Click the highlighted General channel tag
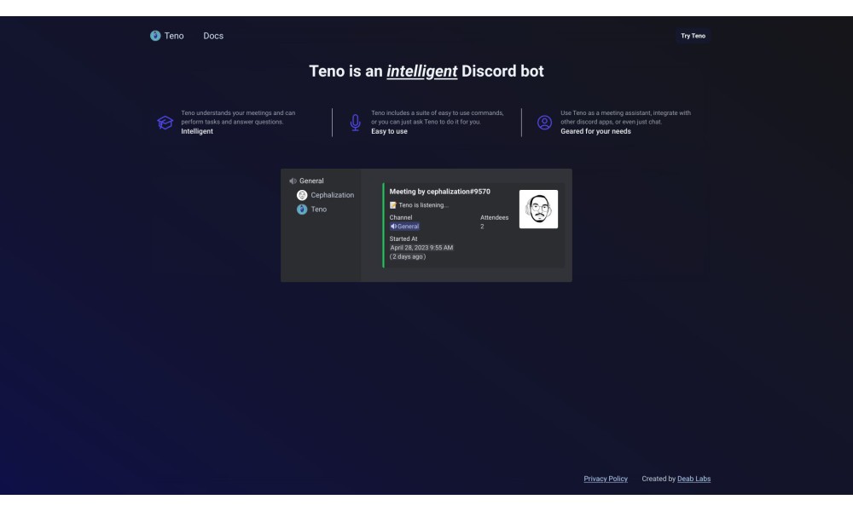The width and height of the screenshot is (853, 511). (x=404, y=227)
